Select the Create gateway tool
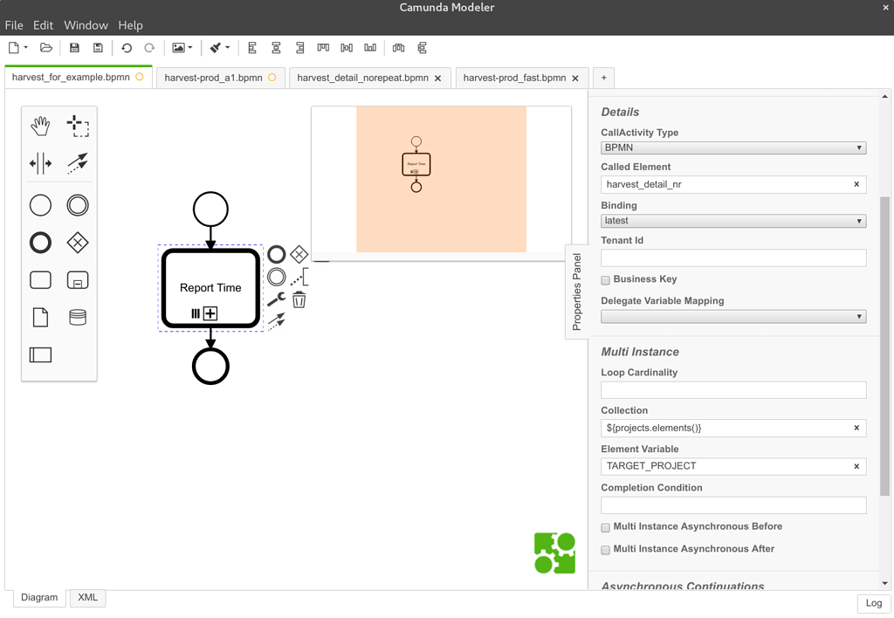 tap(78, 242)
